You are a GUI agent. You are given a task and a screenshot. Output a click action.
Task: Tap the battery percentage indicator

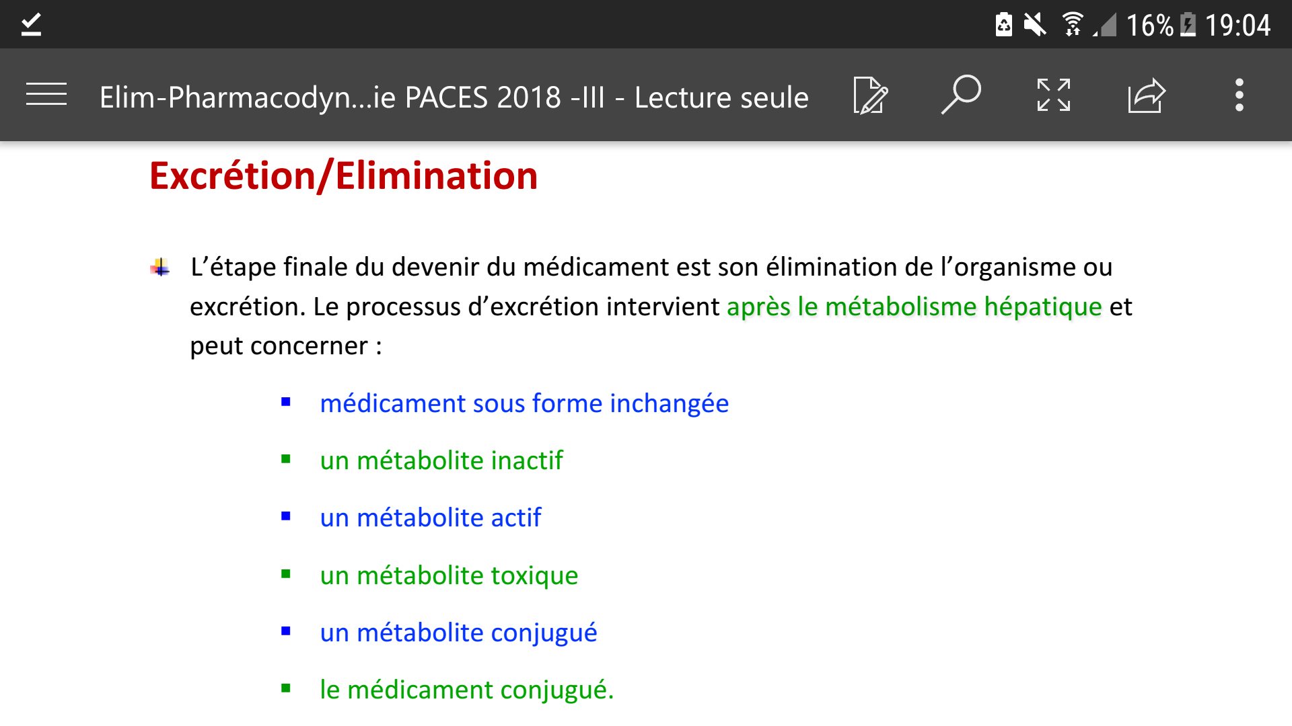click(x=1149, y=26)
